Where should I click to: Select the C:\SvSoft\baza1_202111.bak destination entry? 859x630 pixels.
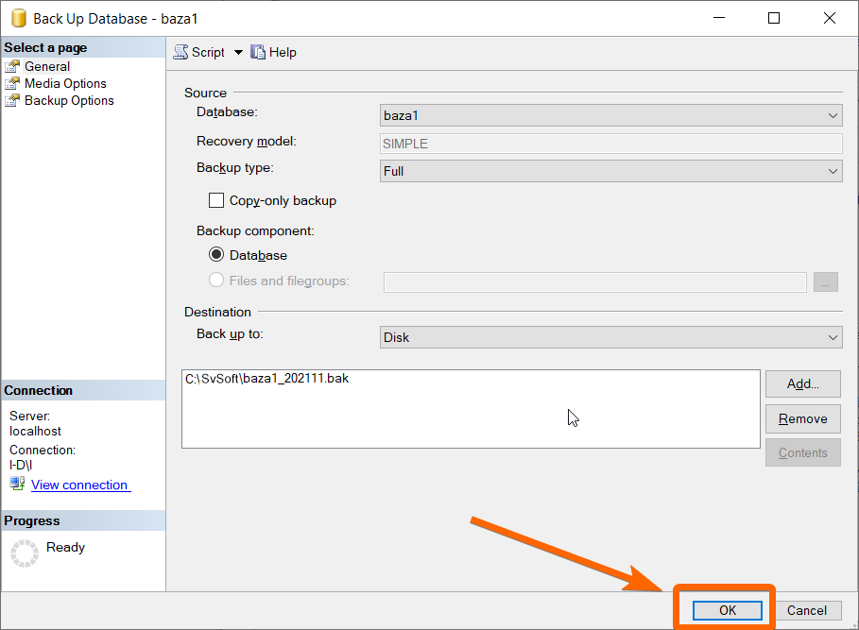click(x=266, y=378)
